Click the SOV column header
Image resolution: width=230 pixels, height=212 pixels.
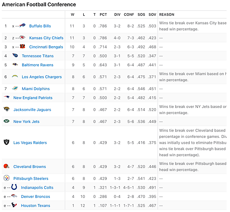pos(152,15)
